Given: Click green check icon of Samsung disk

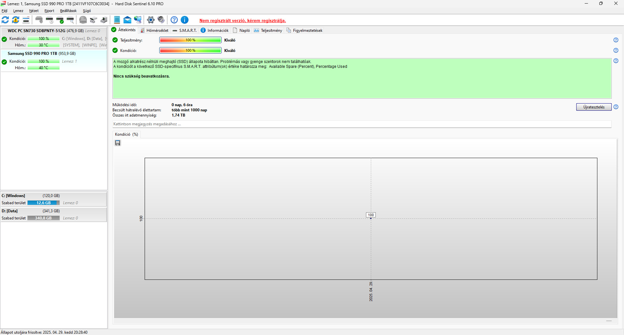Looking at the screenshot, I should (4, 62).
